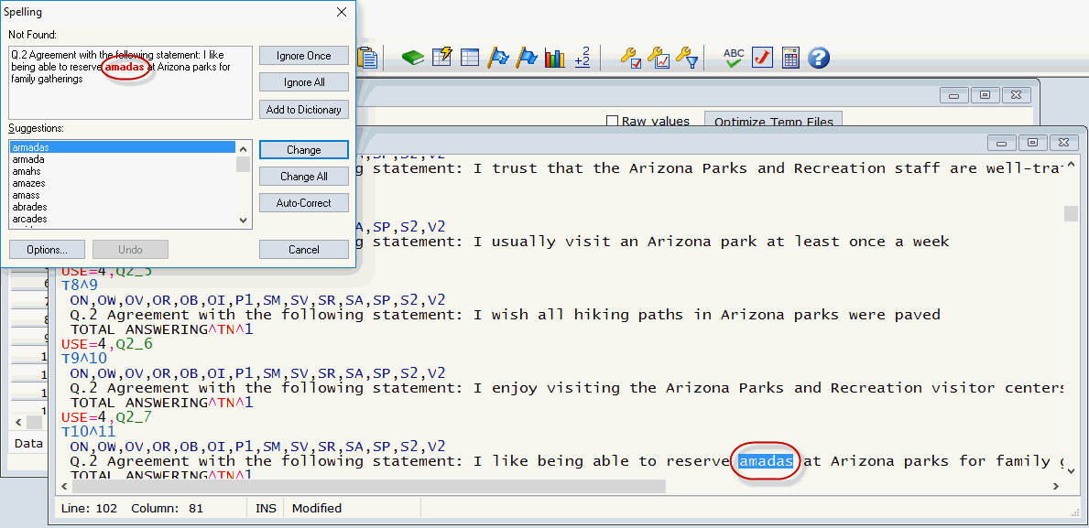Select 'arcades' suggestion in the list
The height and width of the screenshot is (528, 1089).
click(x=30, y=219)
